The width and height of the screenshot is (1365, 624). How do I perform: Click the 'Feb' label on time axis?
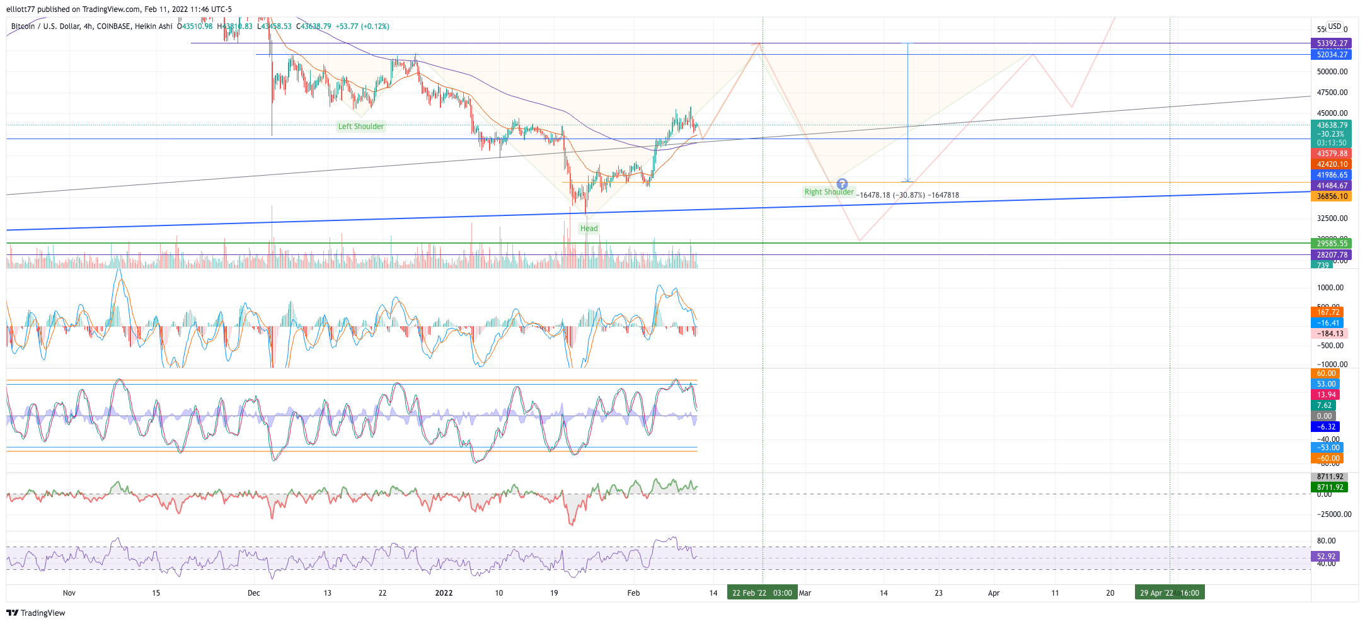[x=633, y=593]
